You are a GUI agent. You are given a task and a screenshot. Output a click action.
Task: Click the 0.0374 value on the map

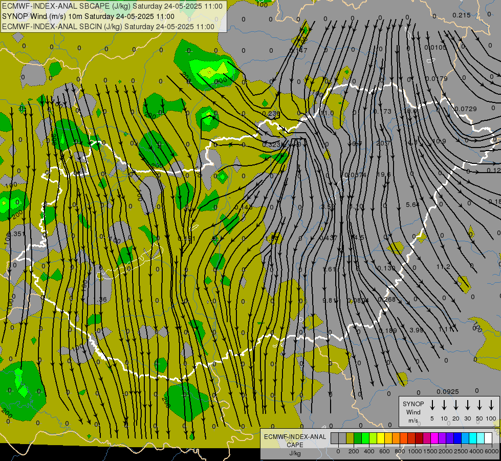pyautogui.click(x=356, y=175)
